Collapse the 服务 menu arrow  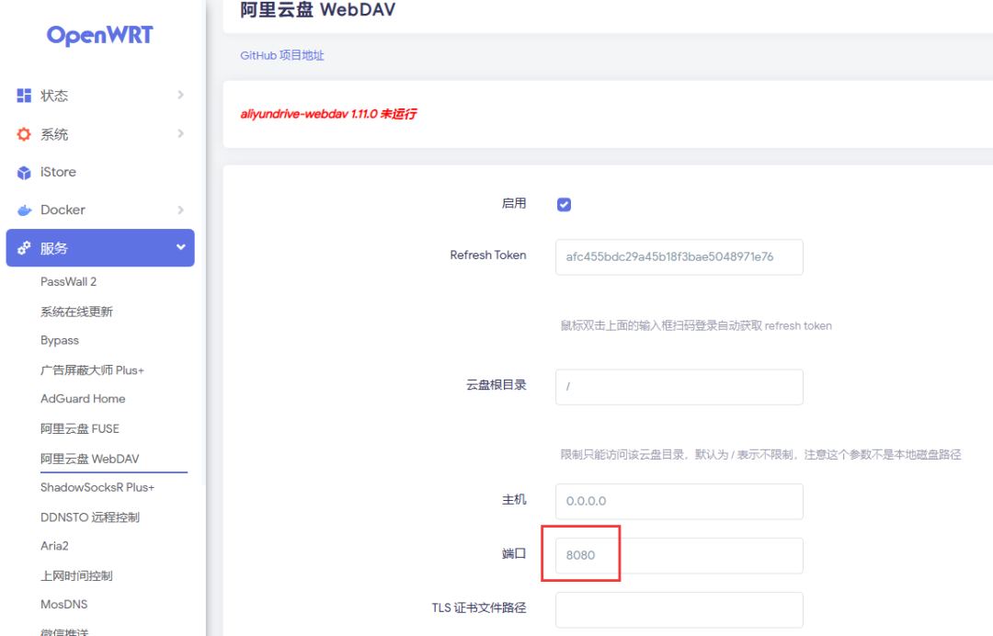[180, 247]
